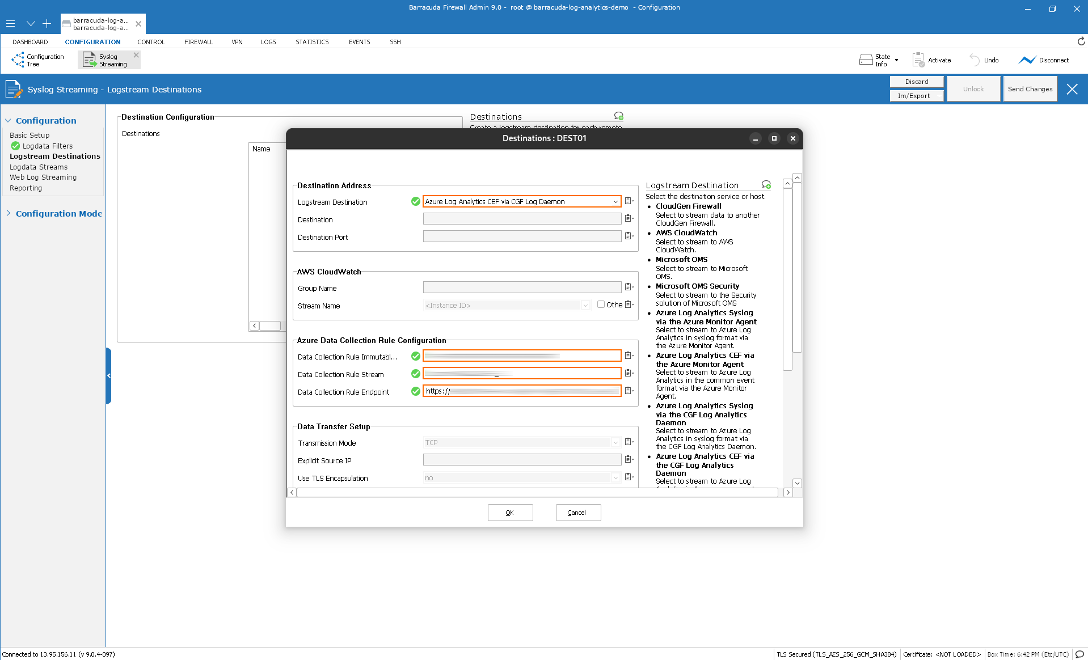Screen dimensions: 1088x660
Task: Close the Syslog Streaming configuration page X
Action: 1072,89
